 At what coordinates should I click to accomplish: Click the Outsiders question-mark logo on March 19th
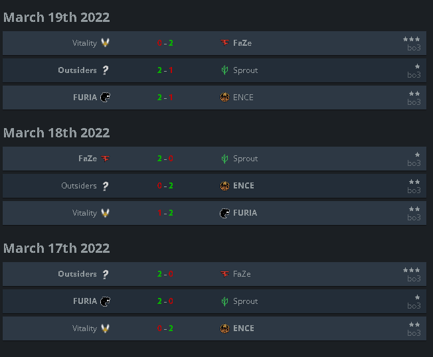(105, 70)
